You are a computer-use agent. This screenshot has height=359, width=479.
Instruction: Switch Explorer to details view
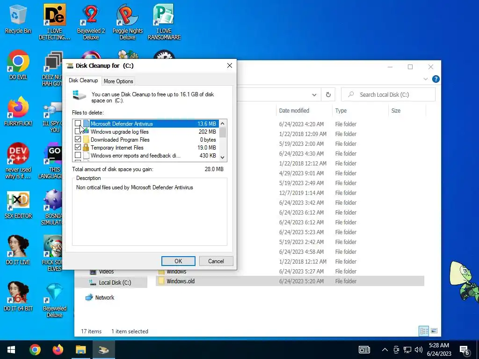click(424, 331)
